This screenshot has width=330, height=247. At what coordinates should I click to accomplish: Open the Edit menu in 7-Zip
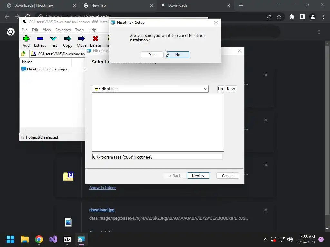(x=35, y=30)
